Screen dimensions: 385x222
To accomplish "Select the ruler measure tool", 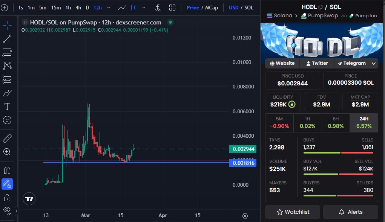I will (x=7, y=138).
